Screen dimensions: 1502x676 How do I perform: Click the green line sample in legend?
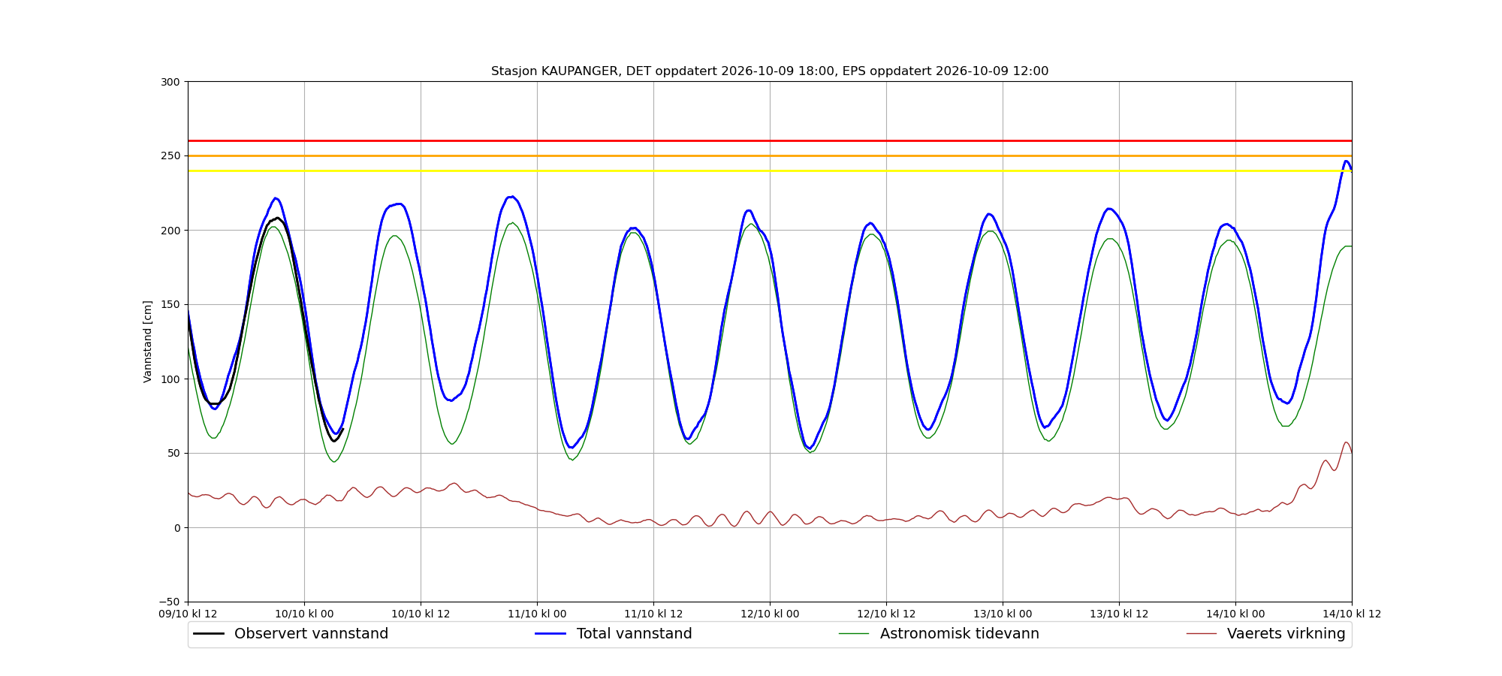pyautogui.click(x=854, y=634)
